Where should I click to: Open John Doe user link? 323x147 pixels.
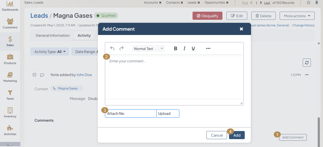click(x=84, y=75)
